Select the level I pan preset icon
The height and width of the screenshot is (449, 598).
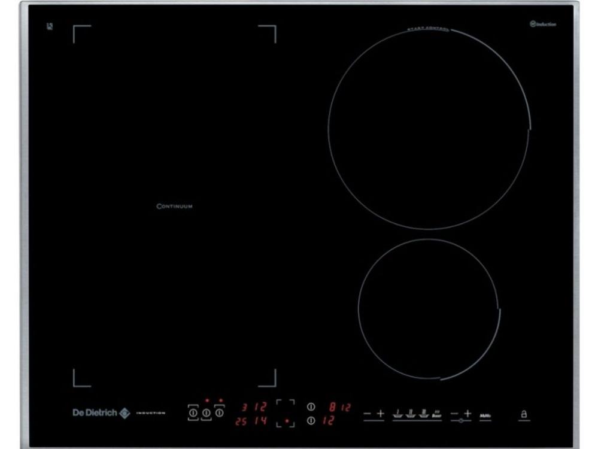coord(398,414)
